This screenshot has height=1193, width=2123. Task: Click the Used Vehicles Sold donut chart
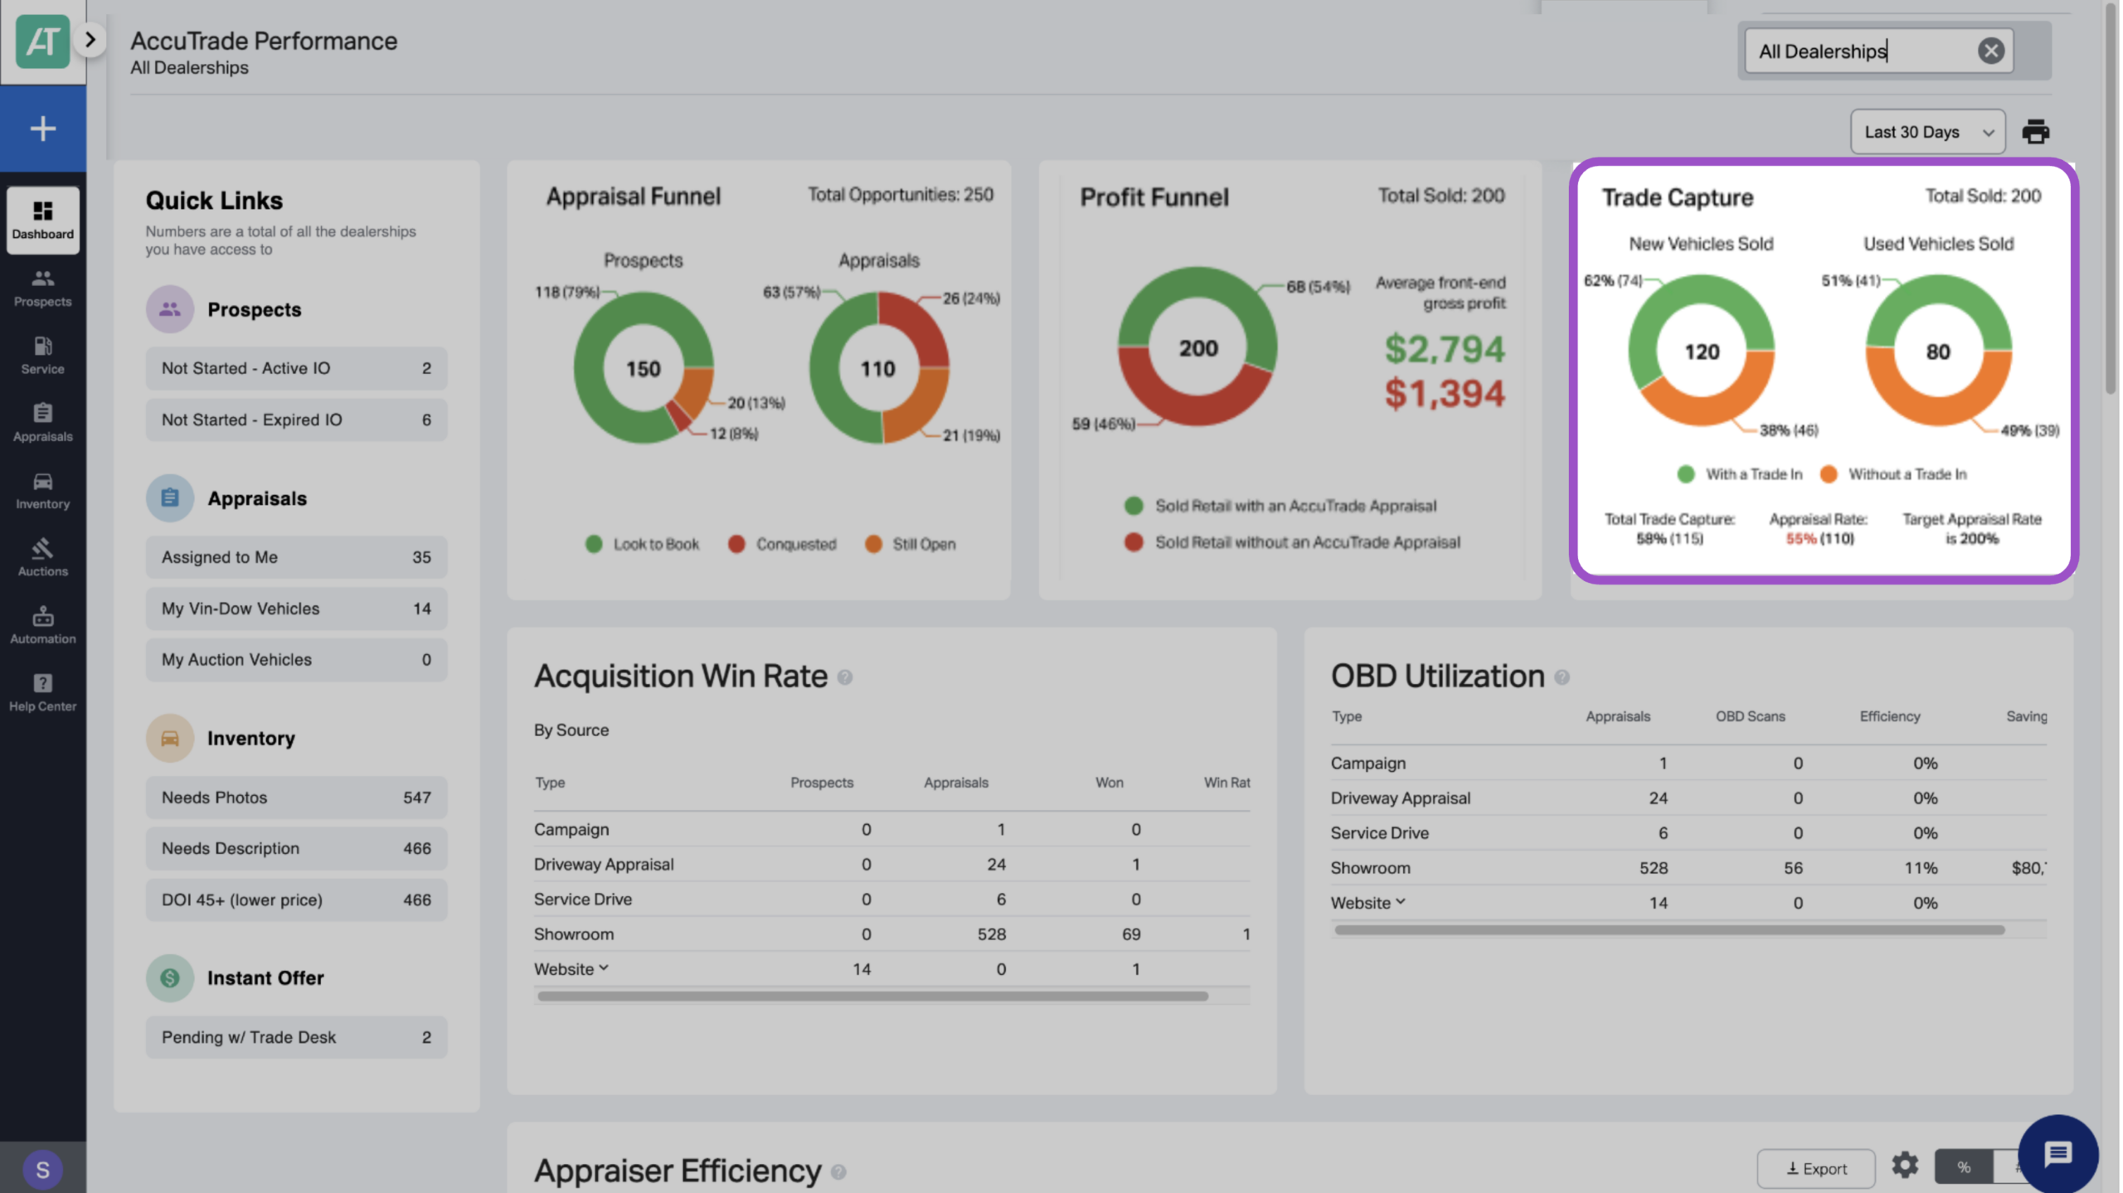pyautogui.click(x=1939, y=351)
